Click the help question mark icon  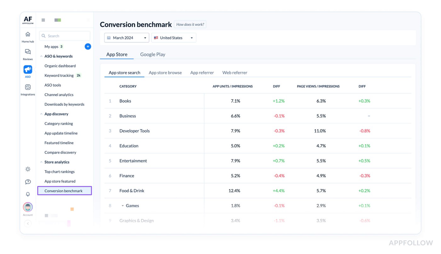click(x=28, y=182)
